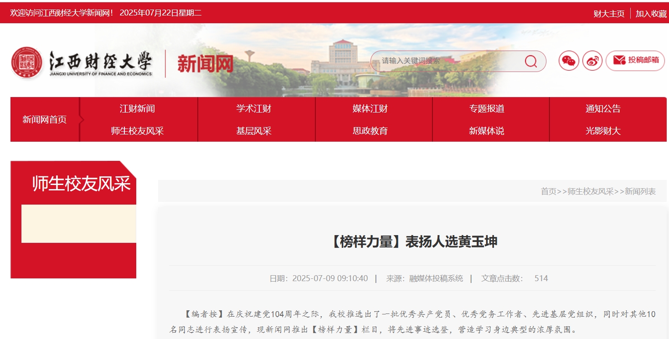
Task: Open the 基层风采 menu item
Action: point(254,131)
